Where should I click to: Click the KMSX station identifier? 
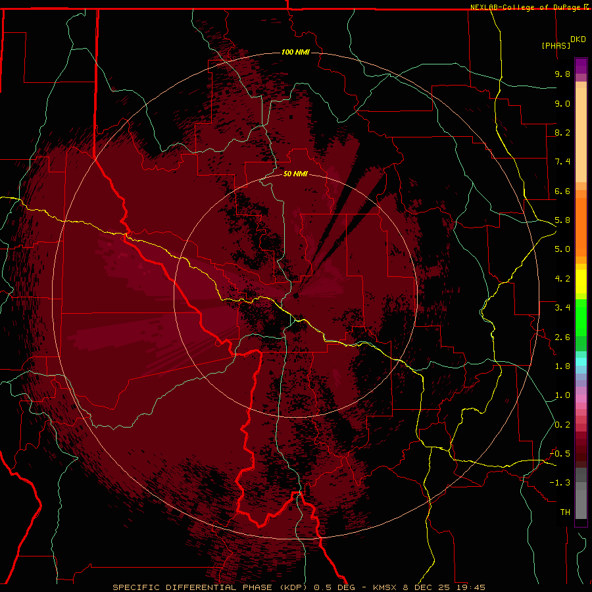pos(385,587)
